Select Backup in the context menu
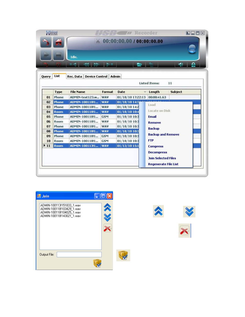 coord(154,128)
